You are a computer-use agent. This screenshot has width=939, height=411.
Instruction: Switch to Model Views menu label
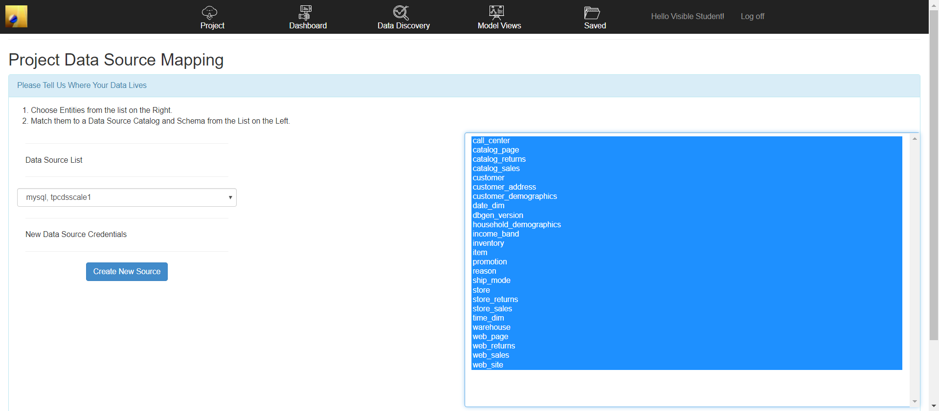point(499,25)
